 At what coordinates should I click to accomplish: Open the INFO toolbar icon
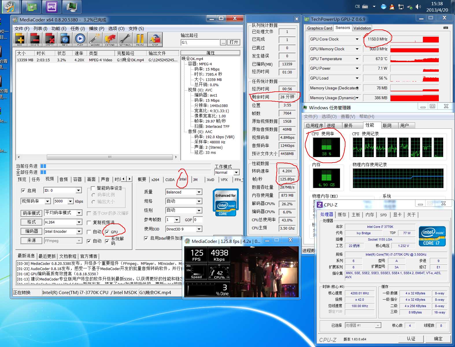(x=65, y=40)
